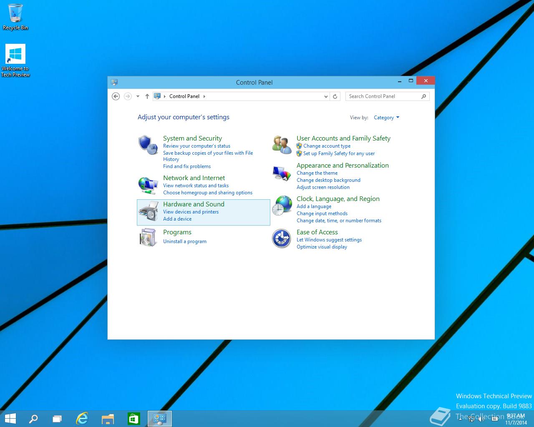Image resolution: width=534 pixels, height=427 pixels.
Task: Go up one level with Up arrow
Action: pyautogui.click(x=147, y=96)
